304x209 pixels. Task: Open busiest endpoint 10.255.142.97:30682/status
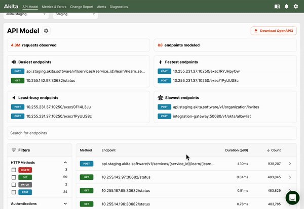coord(51,81)
